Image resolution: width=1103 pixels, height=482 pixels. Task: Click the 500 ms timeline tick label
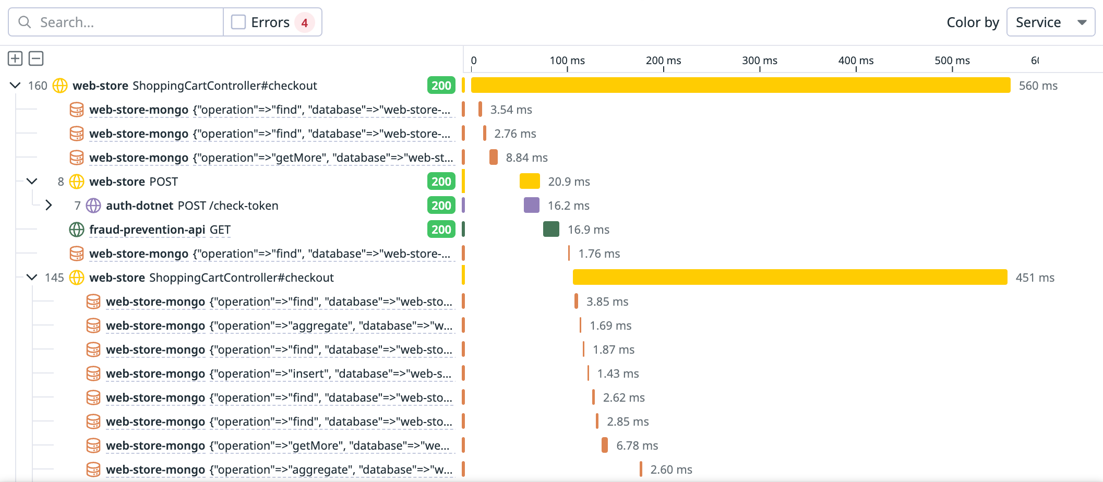[x=952, y=61]
